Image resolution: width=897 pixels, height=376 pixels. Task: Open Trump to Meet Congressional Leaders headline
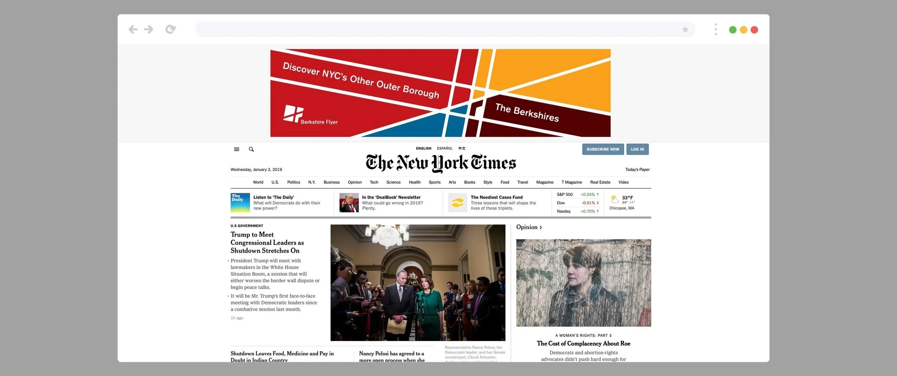pyautogui.click(x=267, y=242)
